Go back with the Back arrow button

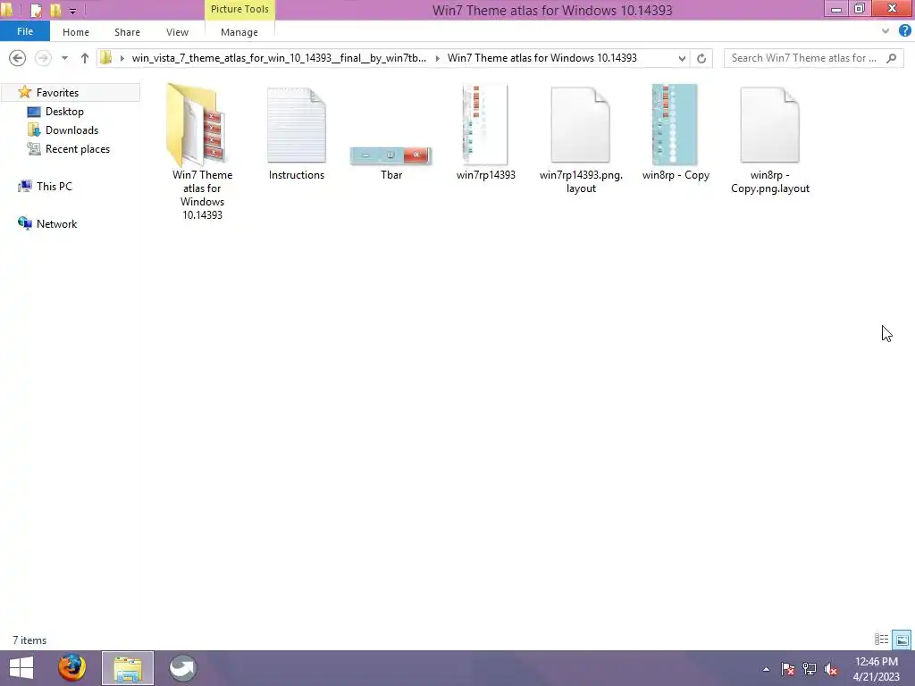point(18,58)
